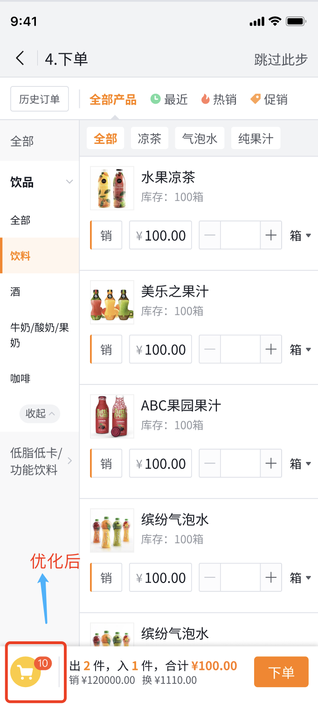Edit the price field of ABC果园果汁
This screenshot has width=318, height=710.
pos(160,463)
